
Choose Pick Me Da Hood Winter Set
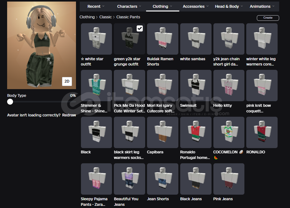[129, 85]
